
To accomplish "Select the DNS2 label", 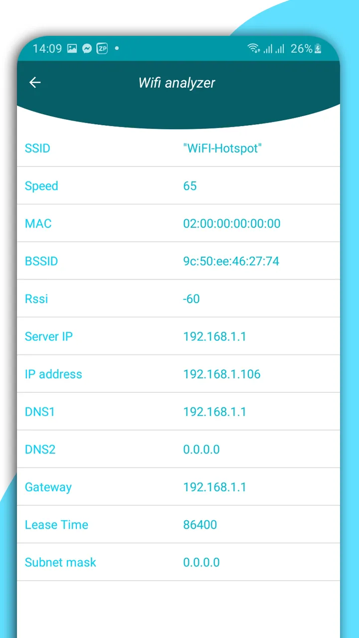I will coord(40,449).
